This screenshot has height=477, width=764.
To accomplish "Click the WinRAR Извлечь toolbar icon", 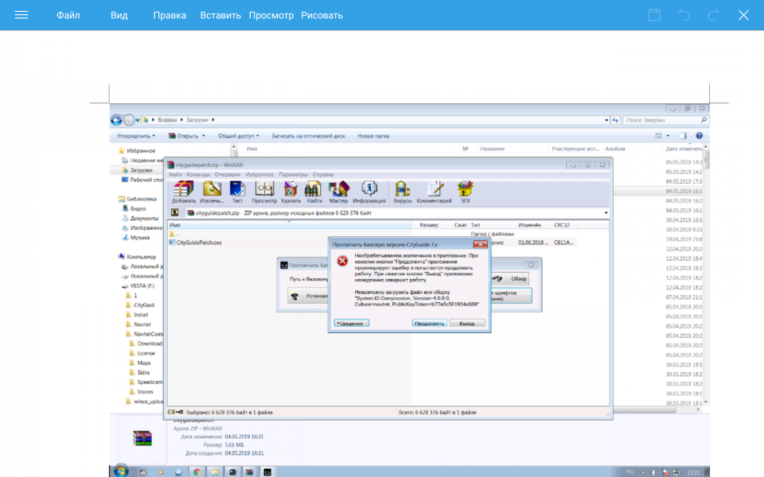I will [212, 192].
